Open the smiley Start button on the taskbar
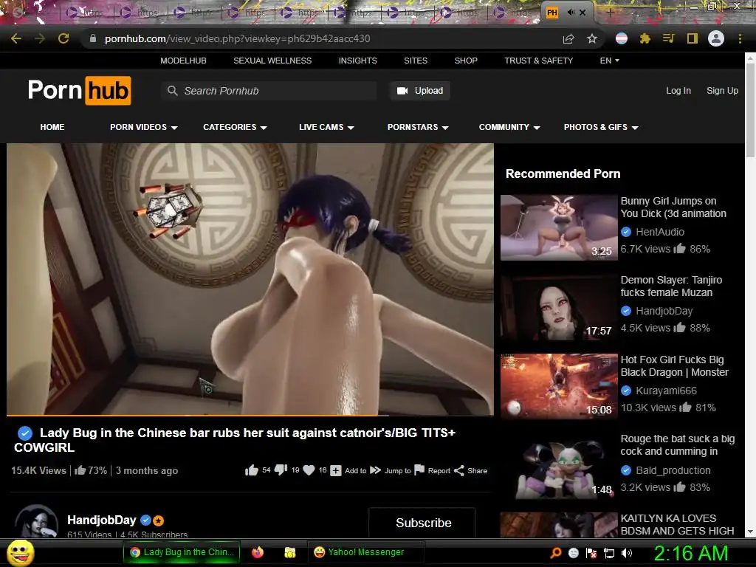The width and height of the screenshot is (756, 567). pyautogui.click(x=20, y=552)
